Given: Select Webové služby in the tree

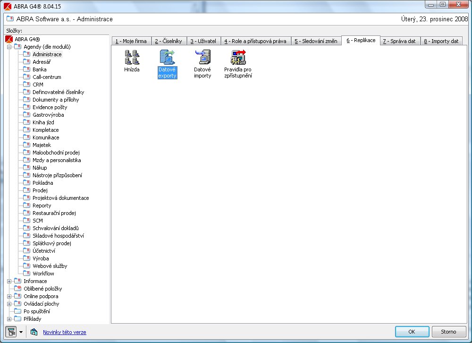Looking at the screenshot, I should tap(50, 266).
